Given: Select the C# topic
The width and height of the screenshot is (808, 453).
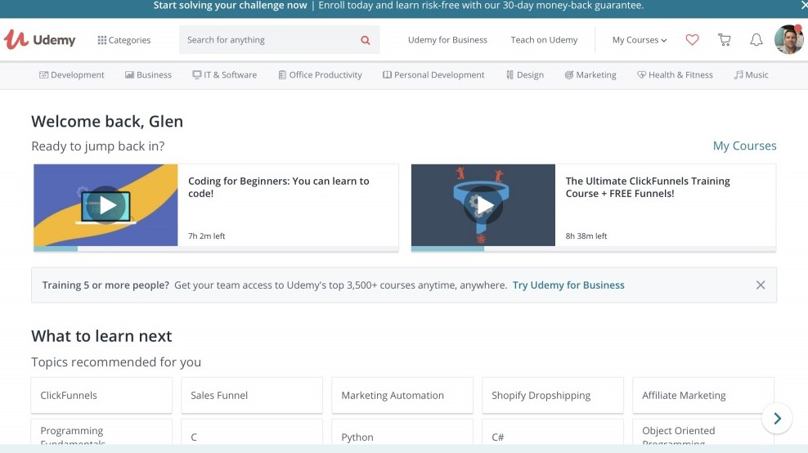Looking at the screenshot, I should (x=553, y=432).
